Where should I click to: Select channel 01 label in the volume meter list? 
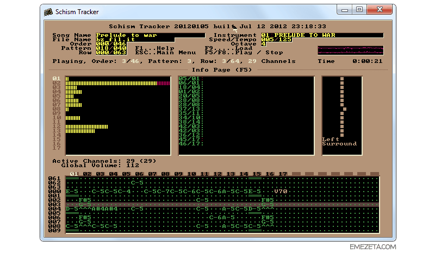tap(57, 79)
